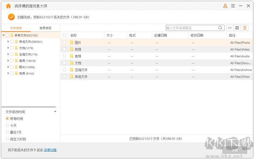Collapse the 所有文件(632102) tree node

pyautogui.click(x=3, y=35)
